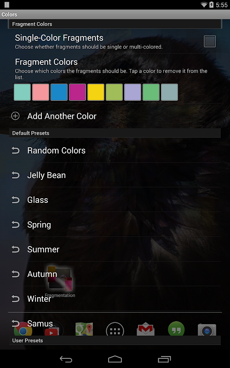Remove the yellow fragment color swatch
Screen dimensions: 230x368
point(96,92)
